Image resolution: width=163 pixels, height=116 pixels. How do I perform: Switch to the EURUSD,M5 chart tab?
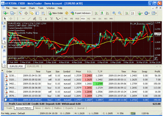[x=33, y=66]
